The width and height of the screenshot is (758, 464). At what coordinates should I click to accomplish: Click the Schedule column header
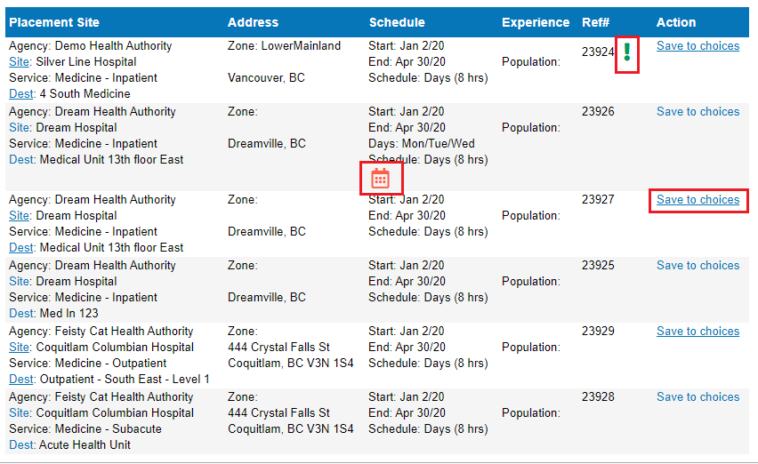click(x=397, y=22)
